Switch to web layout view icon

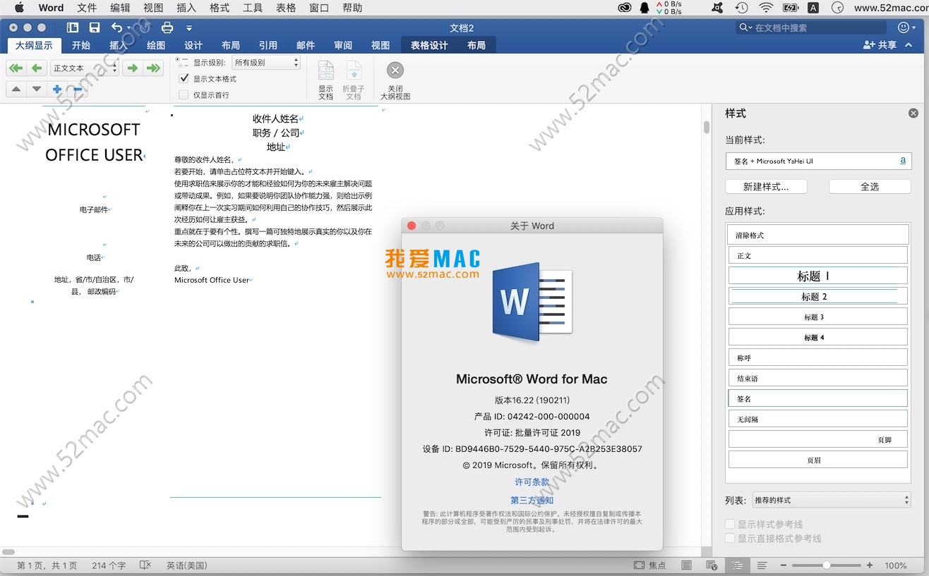coord(712,565)
